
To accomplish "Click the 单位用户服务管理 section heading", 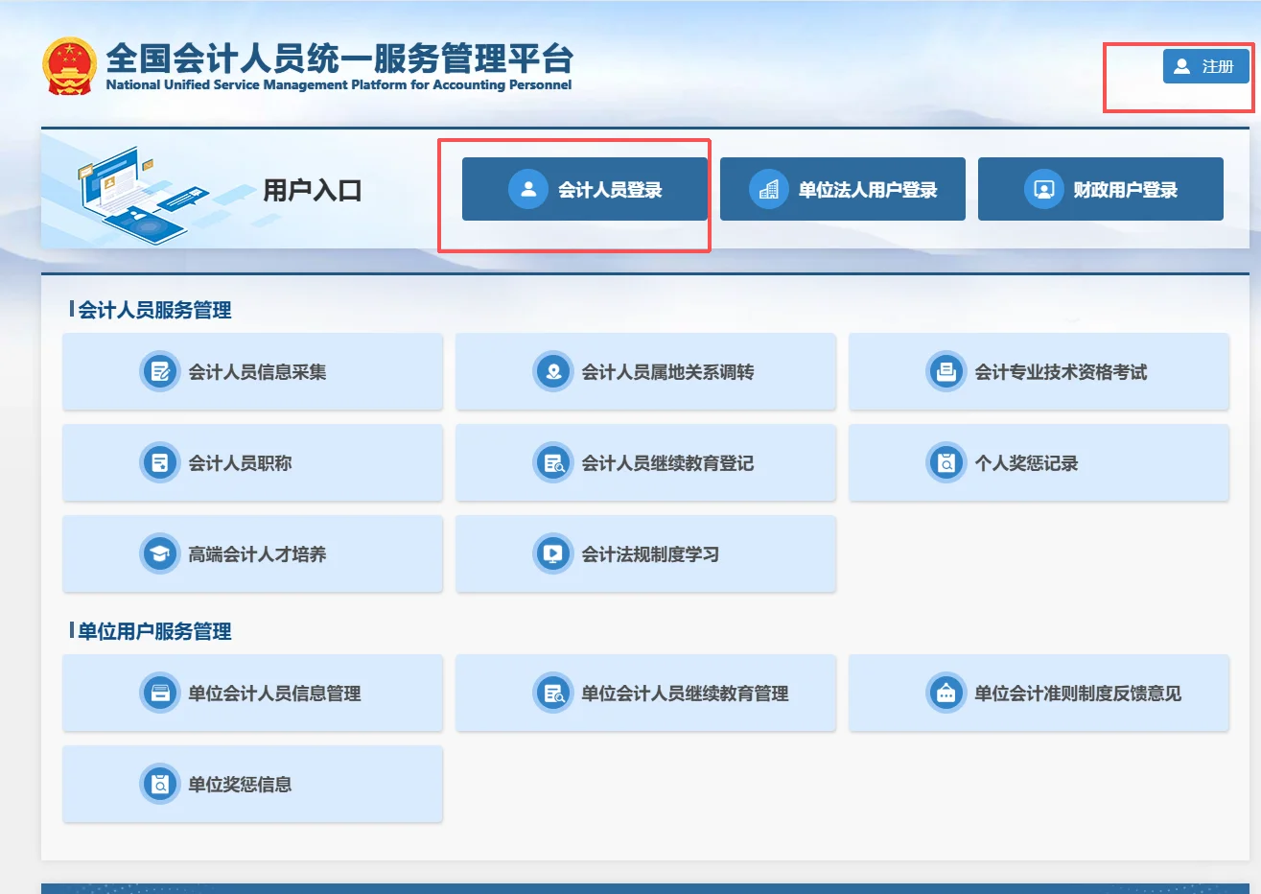I will tap(154, 631).
